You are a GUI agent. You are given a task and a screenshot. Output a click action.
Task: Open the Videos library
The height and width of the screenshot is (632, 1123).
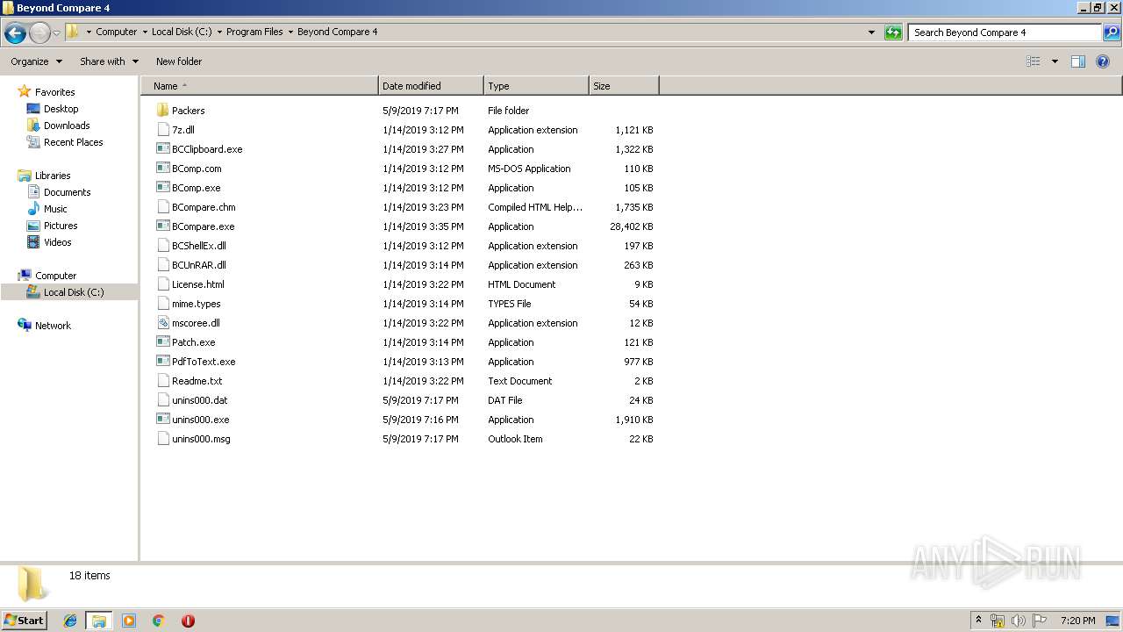pos(58,242)
